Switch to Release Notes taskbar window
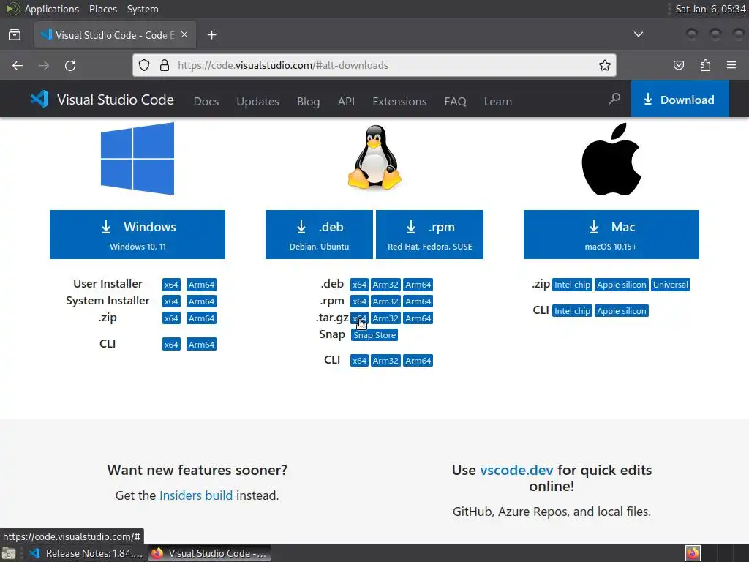This screenshot has width=749, height=562. (x=86, y=553)
